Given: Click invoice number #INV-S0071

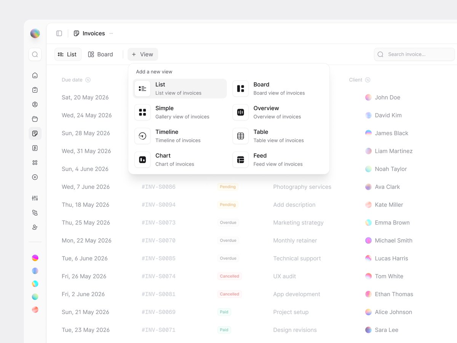Looking at the screenshot, I should [x=159, y=330].
